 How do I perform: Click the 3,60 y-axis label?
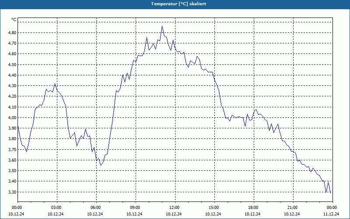(x=13, y=160)
